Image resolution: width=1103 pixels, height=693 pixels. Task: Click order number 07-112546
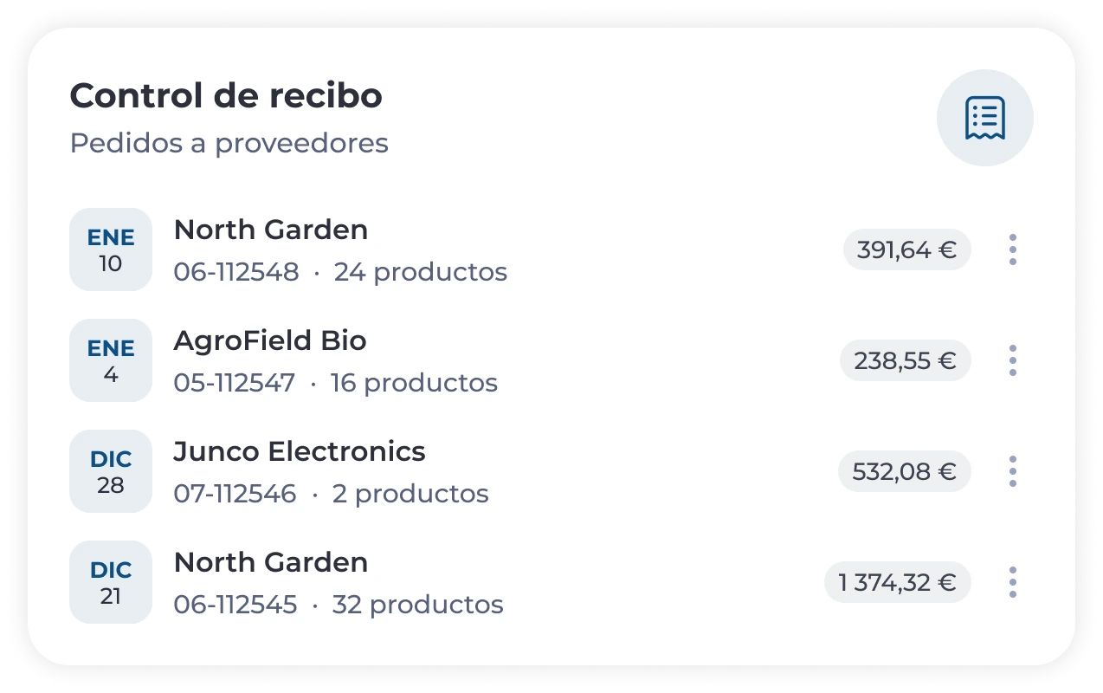(x=235, y=494)
